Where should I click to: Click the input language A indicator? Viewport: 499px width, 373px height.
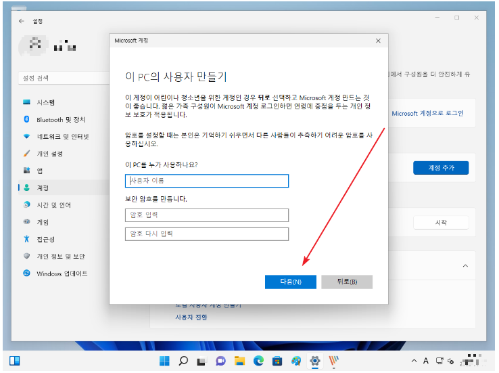tap(425, 361)
